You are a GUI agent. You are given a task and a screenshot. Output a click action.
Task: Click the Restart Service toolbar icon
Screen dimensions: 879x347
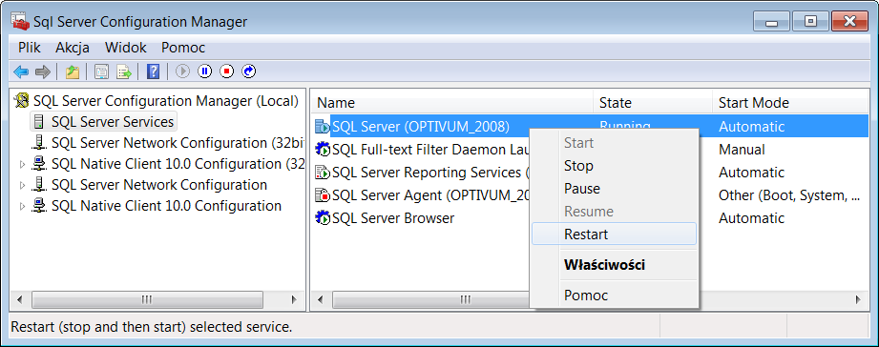[249, 71]
